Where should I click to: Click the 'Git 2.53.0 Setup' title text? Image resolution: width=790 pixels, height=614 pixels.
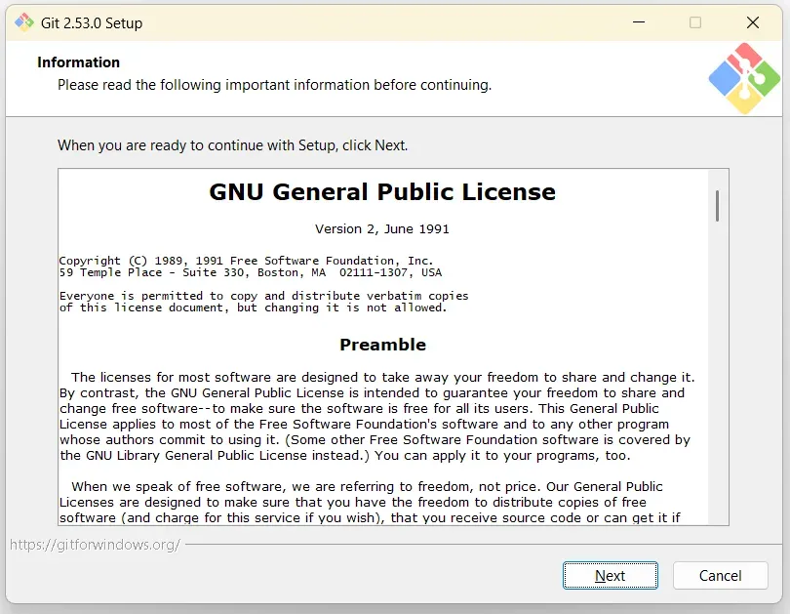(92, 23)
